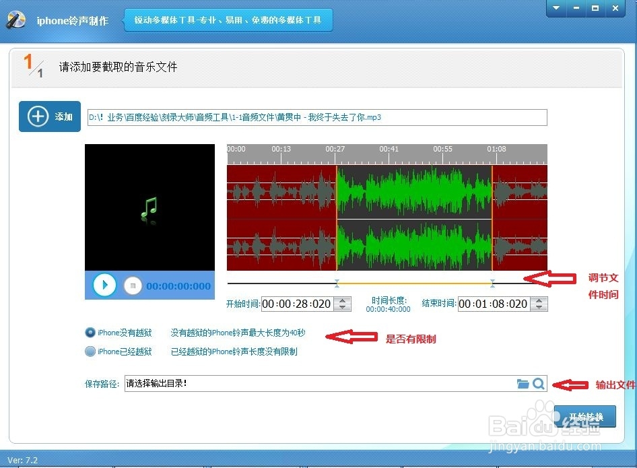Click the 01:08 mark on timeline ruler
Viewport: 637px width, 468px height.
pyautogui.click(x=496, y=149)
